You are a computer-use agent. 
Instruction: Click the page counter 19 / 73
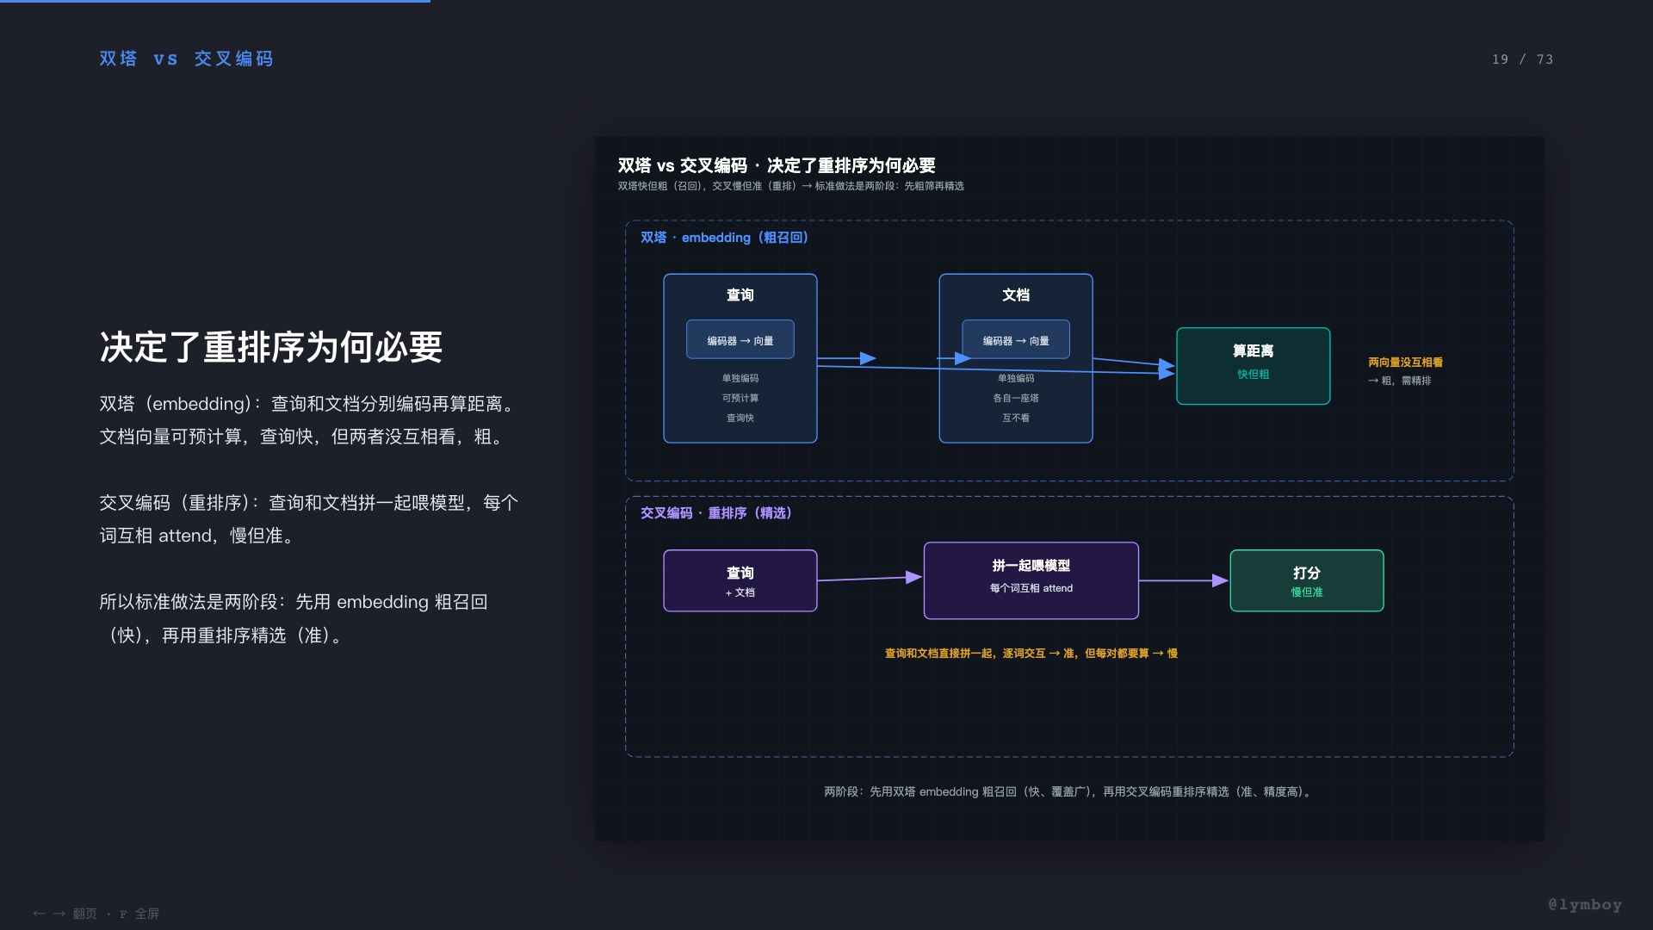click(x=1522, y=59)
